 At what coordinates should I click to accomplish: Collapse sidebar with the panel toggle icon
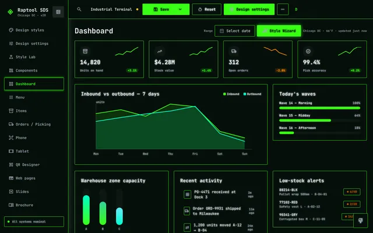point(58,12)
